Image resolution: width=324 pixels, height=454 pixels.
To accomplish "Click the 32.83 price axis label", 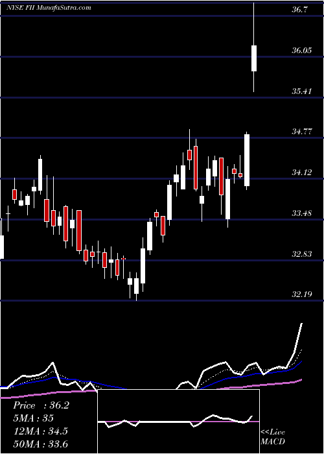I will 301,254.
